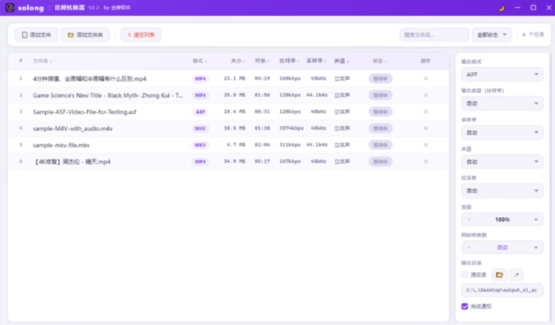Click the red 清空列表 button

(141, 35)
